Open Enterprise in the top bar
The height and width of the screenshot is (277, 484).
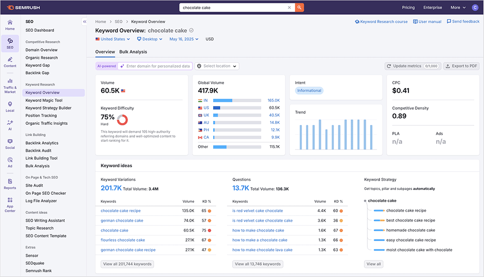[x=432, y=8]
